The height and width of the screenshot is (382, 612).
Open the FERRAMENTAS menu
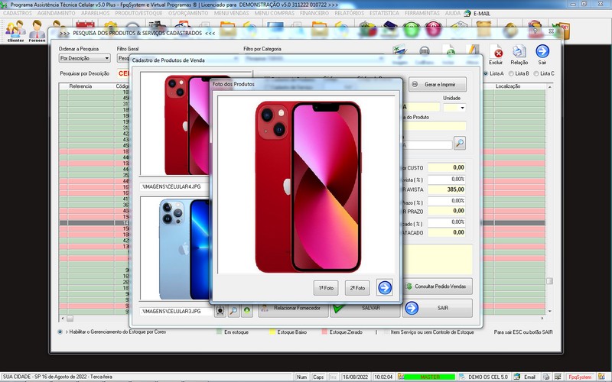[422, 13]
